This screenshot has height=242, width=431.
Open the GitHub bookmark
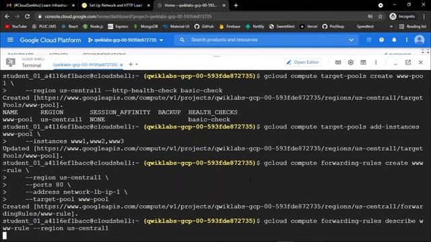tap(204, 27)
